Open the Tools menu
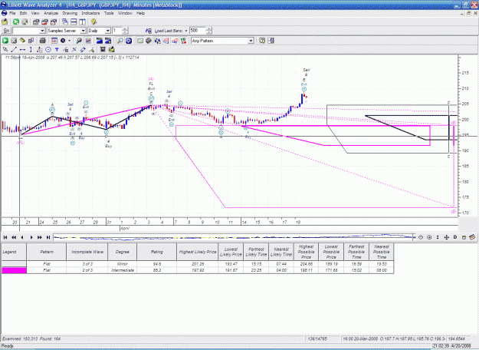Screen dimensions: 479x350 point(109,13)
